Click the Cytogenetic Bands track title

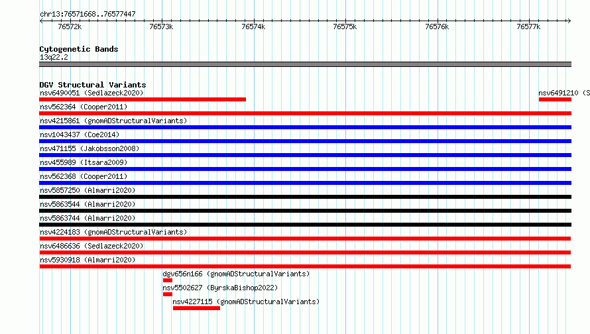[x=79, y=49]
